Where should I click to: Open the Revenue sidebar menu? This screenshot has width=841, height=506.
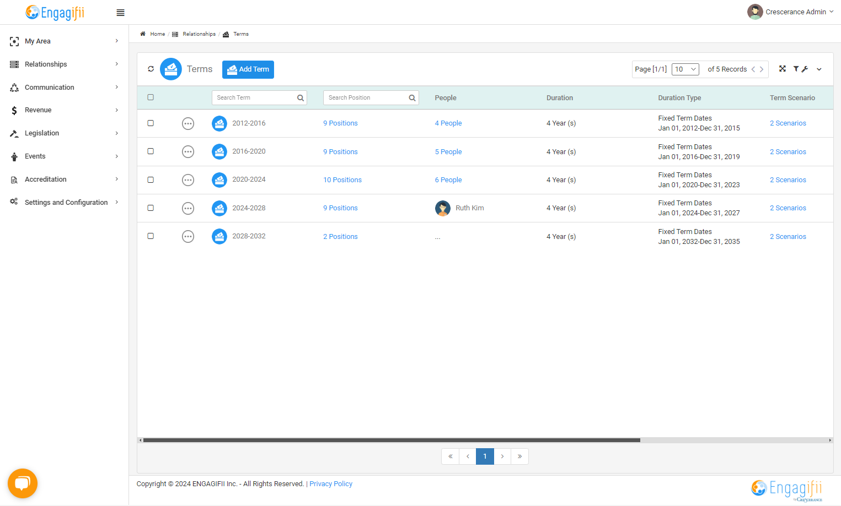click(x=65, y=110)
